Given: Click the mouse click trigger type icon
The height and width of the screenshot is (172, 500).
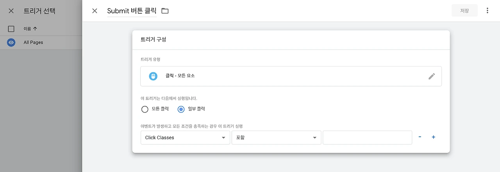Looking at the screenshot, I should (x=153, y=76).
